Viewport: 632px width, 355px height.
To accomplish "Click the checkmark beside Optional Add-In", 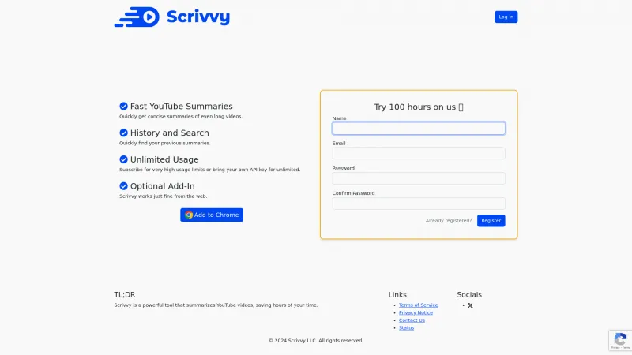I will pyautogui.click(x=124, y=186).
